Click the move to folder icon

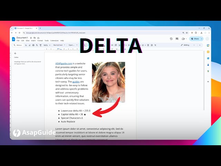point(35,38)
